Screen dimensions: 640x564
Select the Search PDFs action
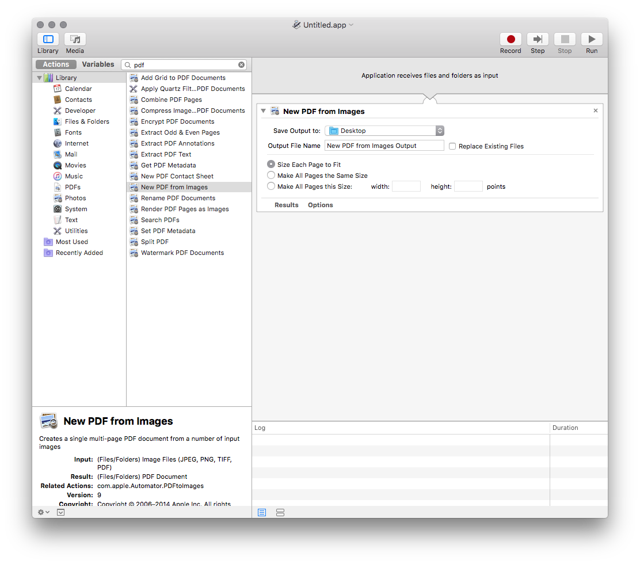click(x=189, y=220)
